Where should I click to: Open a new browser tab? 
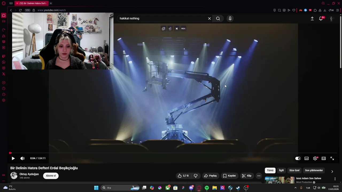click(51, 3)
